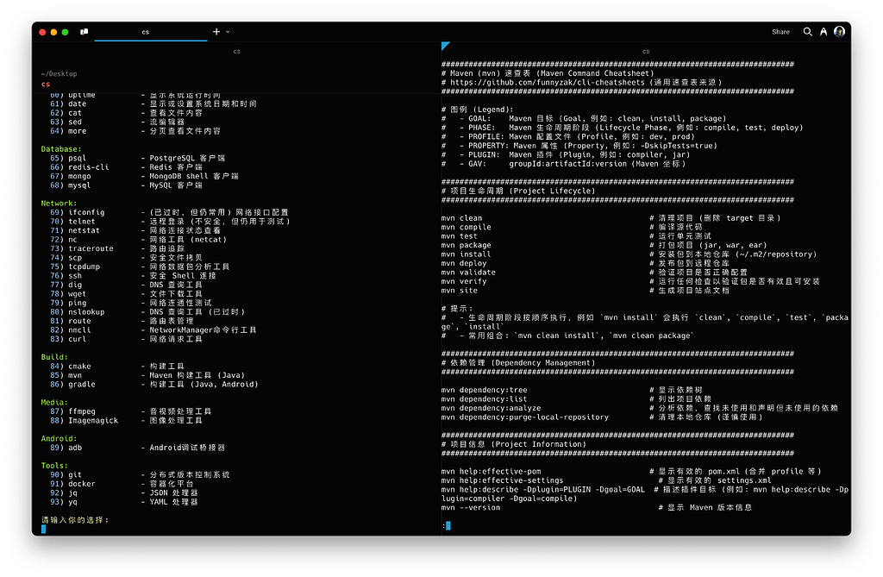Click the 68) mysql entry
This screenshot has width=883, height=577.
pos(126,185)
